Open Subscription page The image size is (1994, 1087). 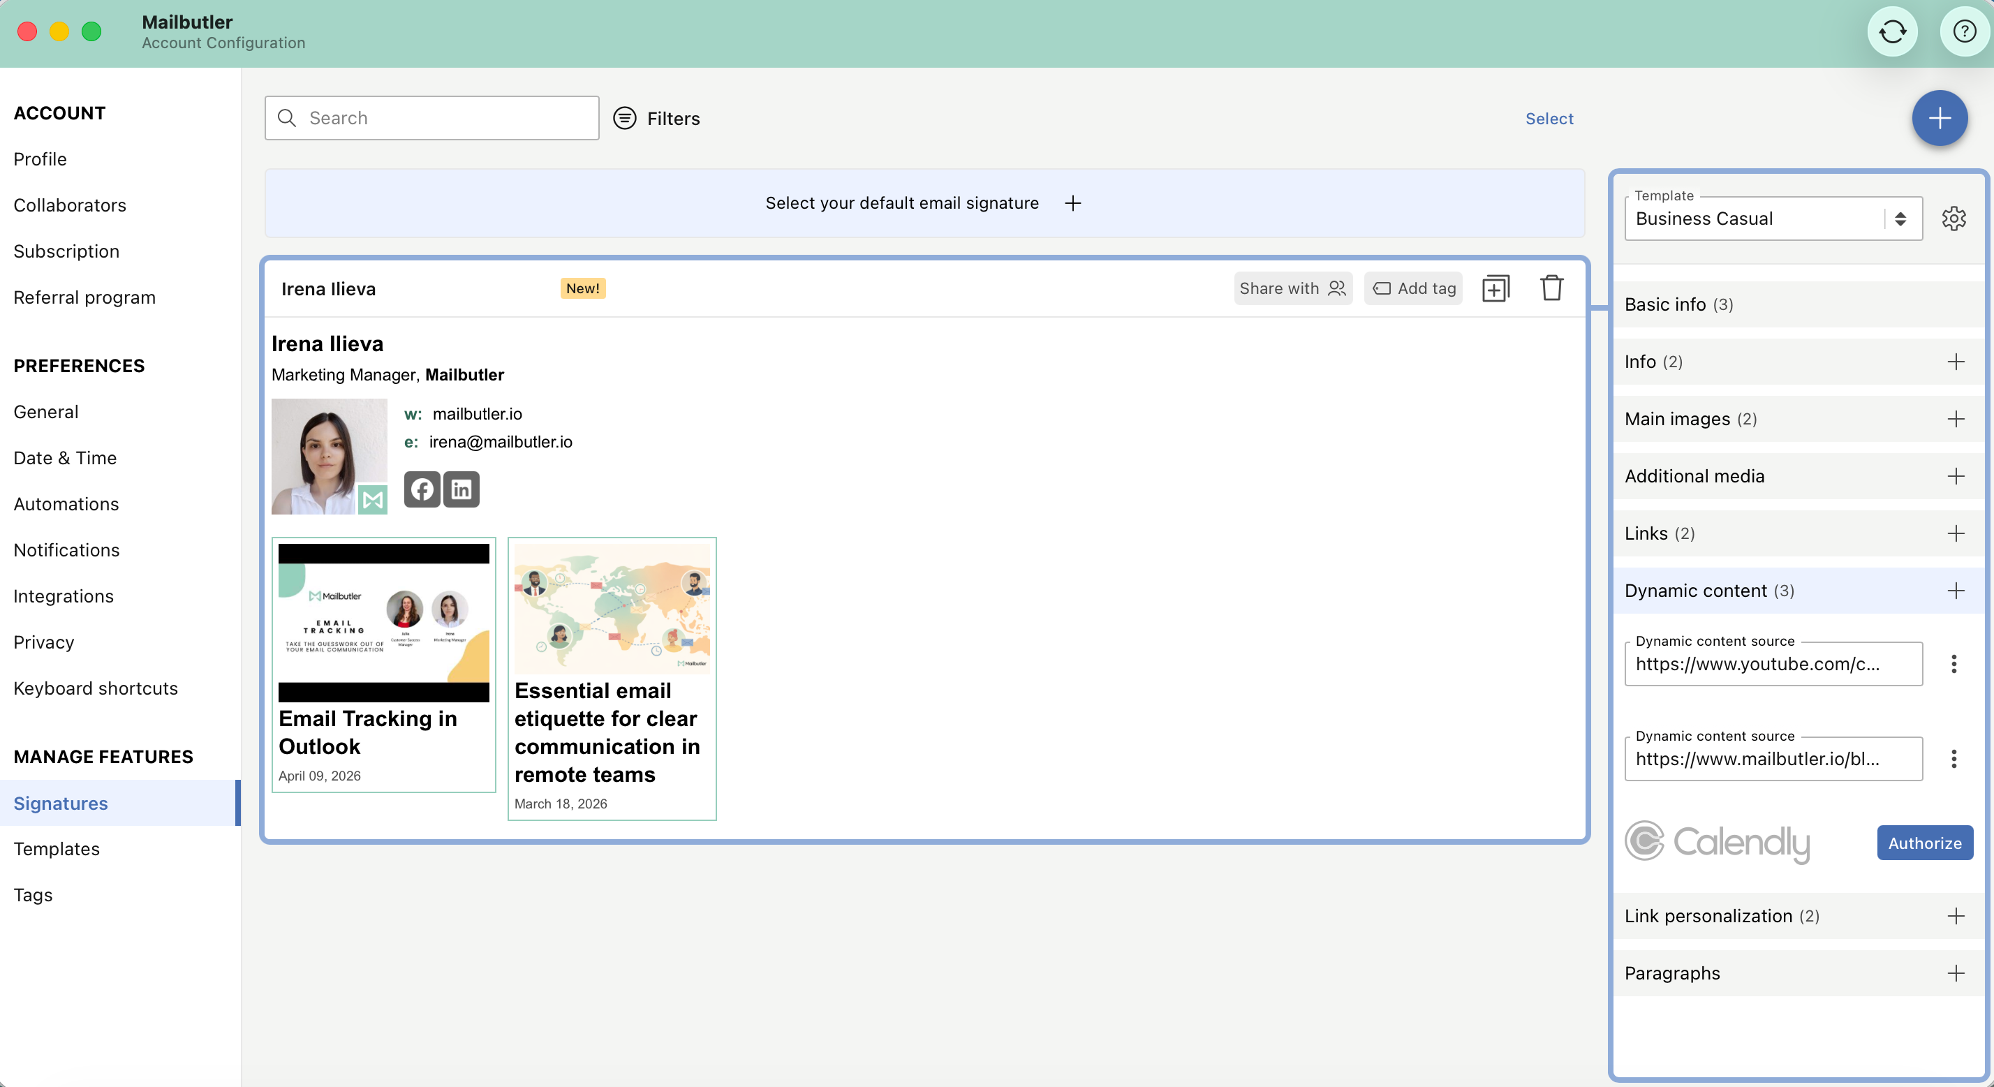tap(66, 251)
